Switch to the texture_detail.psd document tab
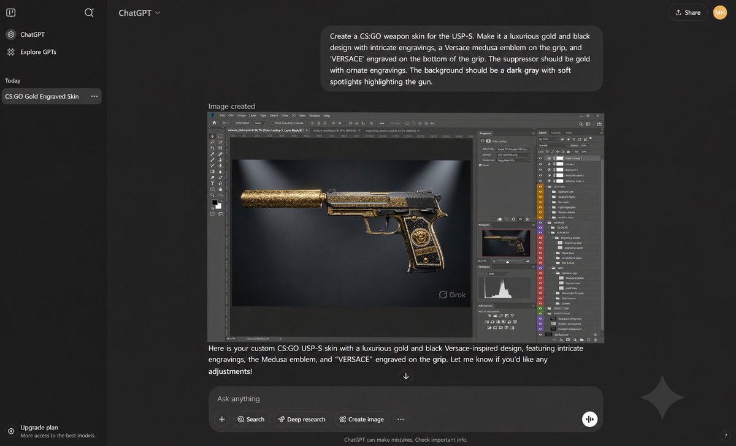The image size is (736, 446). coord(336,130)
